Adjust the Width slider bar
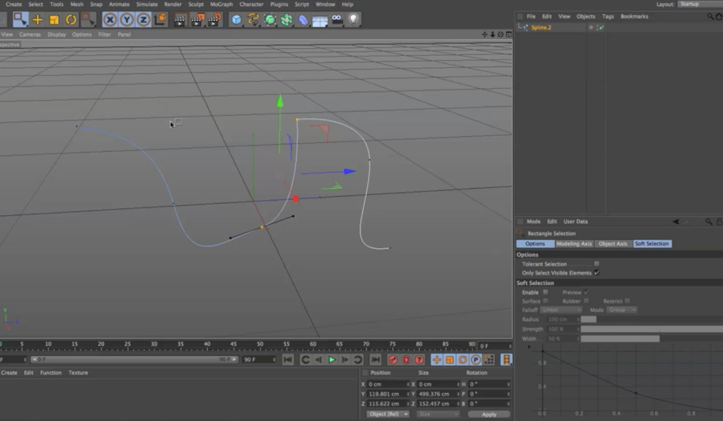Image resolution: width=723 pixels, height=421 pixels. point(620,338)
